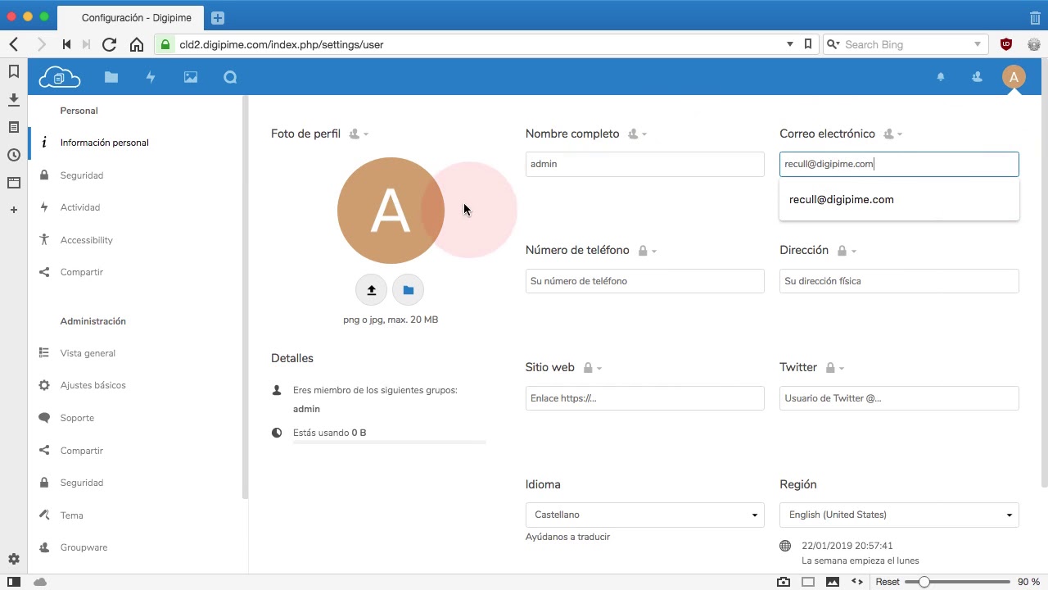Focus the Nombre completo field
Image resolution: width=1048 pixels, height=590 pixels.
(x=645, y=164)
